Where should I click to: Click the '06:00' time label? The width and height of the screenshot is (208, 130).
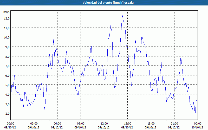click(57, 124)
